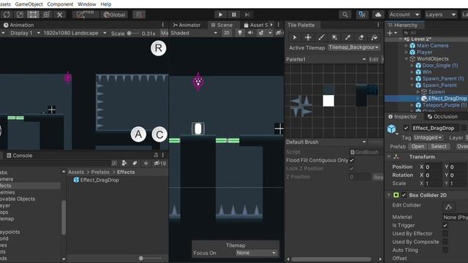Screen dimensions: 468x263
Task: Click the Scene view audio icon
Action: coord(250,33)
